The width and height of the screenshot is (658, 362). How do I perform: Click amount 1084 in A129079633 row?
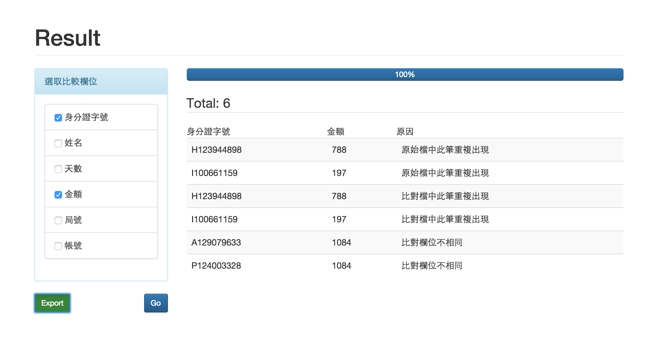click(342, 242)
